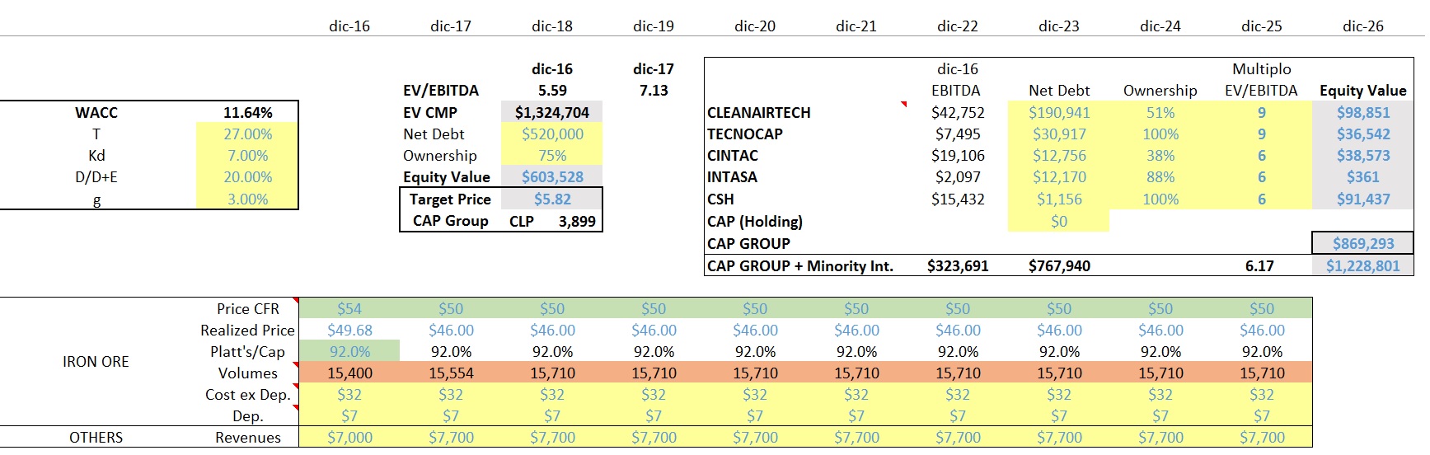This screenshot has width=1430, height=455.
Task: Click the CAP Group CLP 3,899 value
Action: pyautogui.click(x=576, y=222)
